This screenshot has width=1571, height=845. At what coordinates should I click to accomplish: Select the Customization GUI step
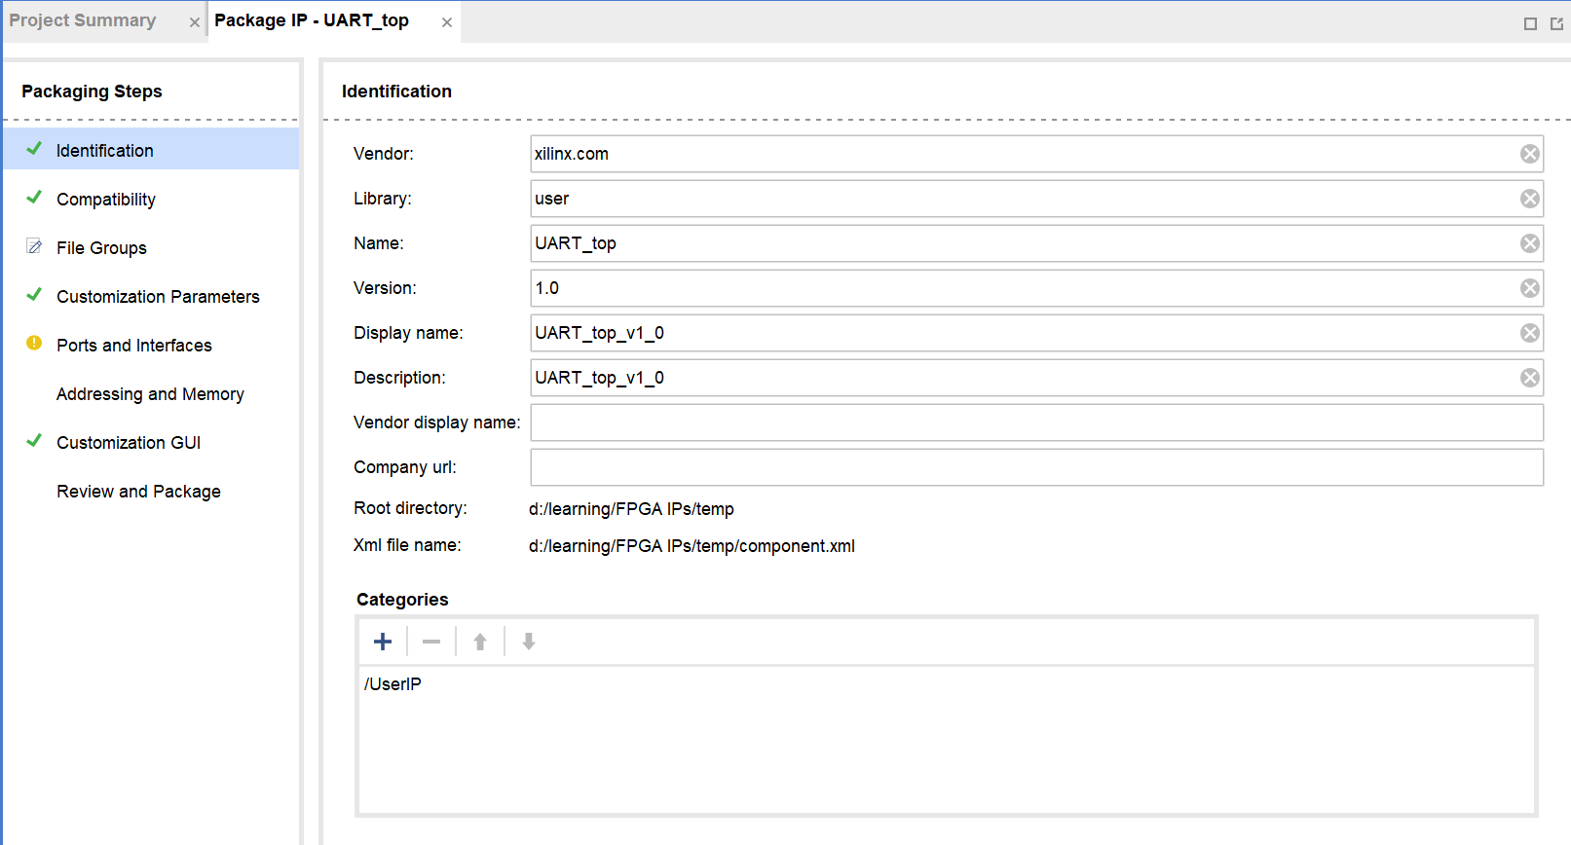tap(129, 443)
